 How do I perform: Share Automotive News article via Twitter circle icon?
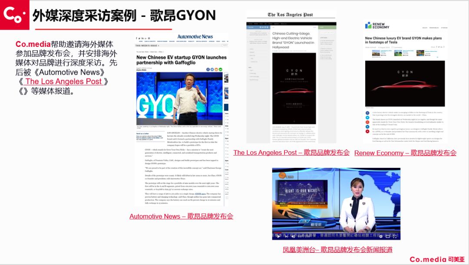[x=212, y=69]
